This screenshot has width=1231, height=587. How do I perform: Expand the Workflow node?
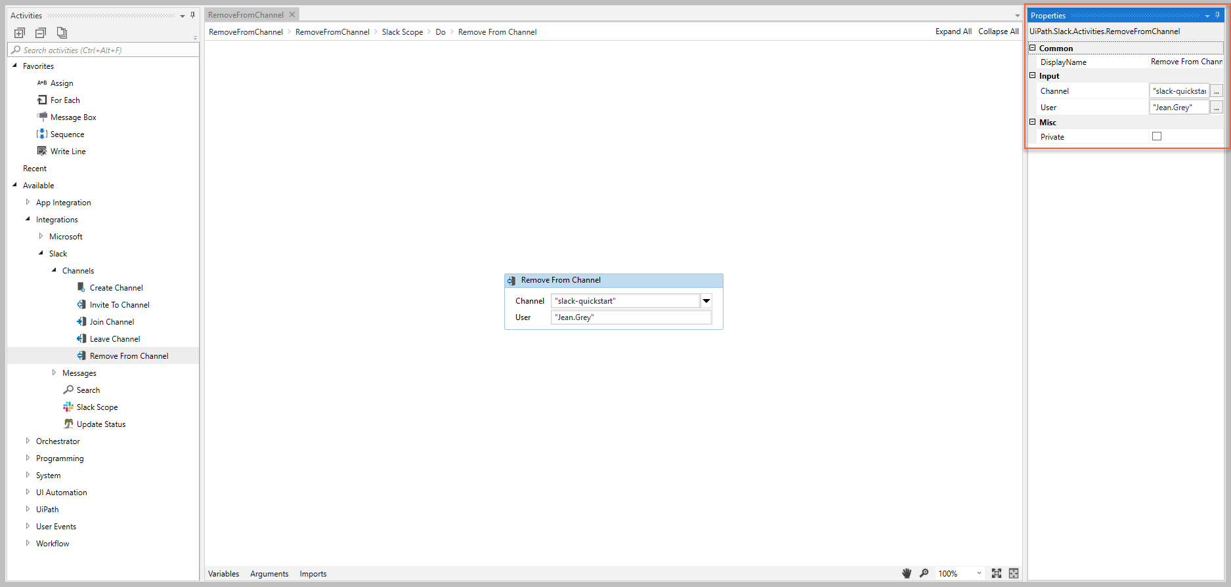point(28,543)
